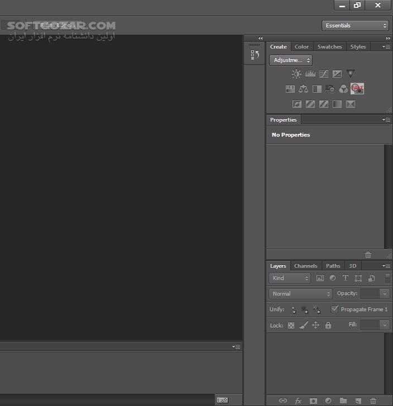Toggle Propagate Frame 1 checkbox
The width and height of the screenshot is (393, 406).
click(x=334, y=309)
